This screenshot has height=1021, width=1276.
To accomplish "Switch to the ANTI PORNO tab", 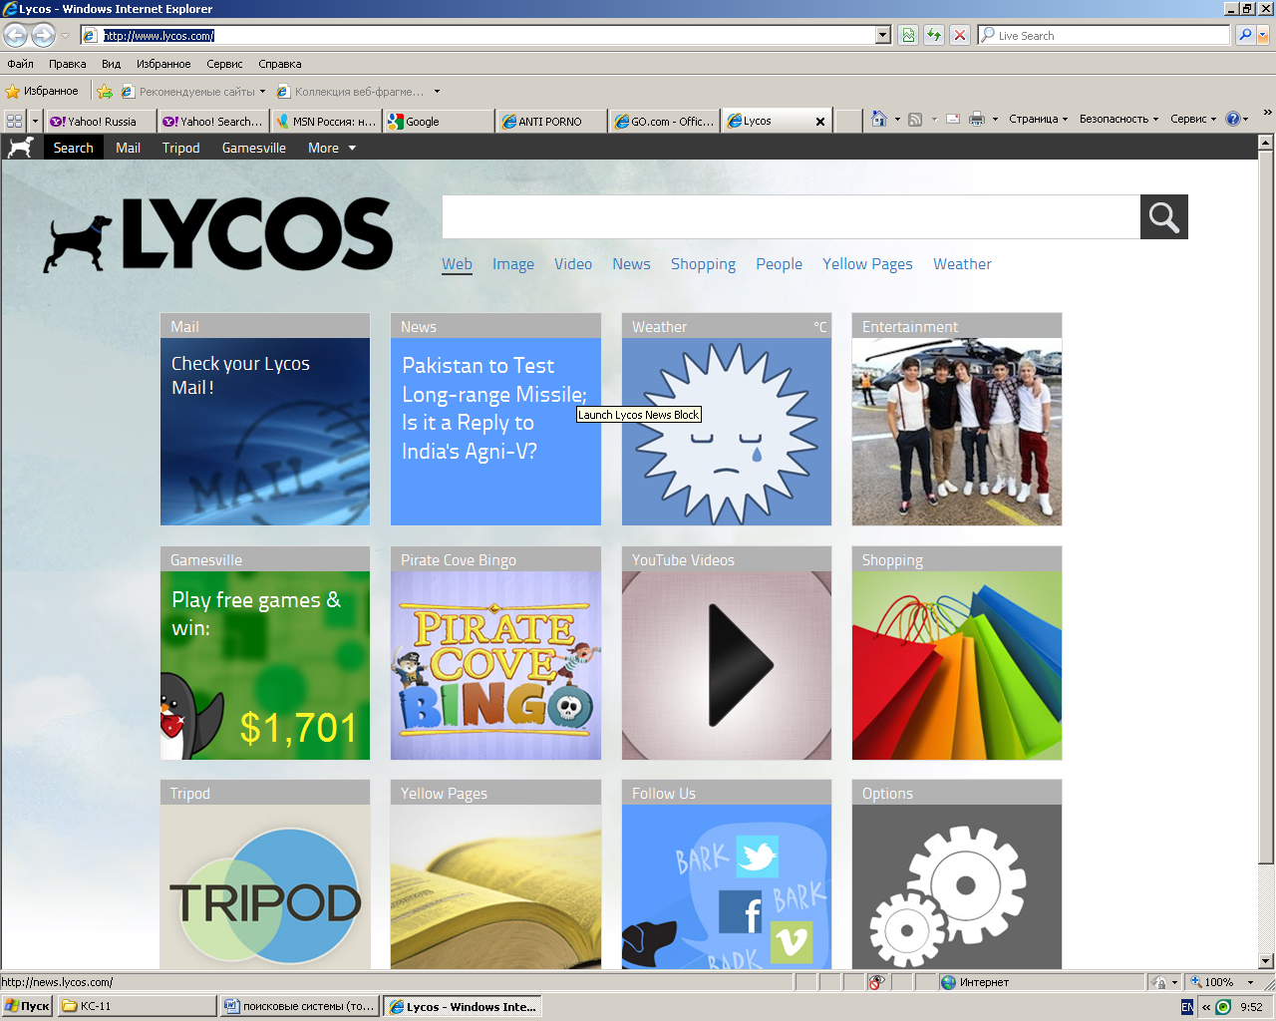I will (551, 122).
